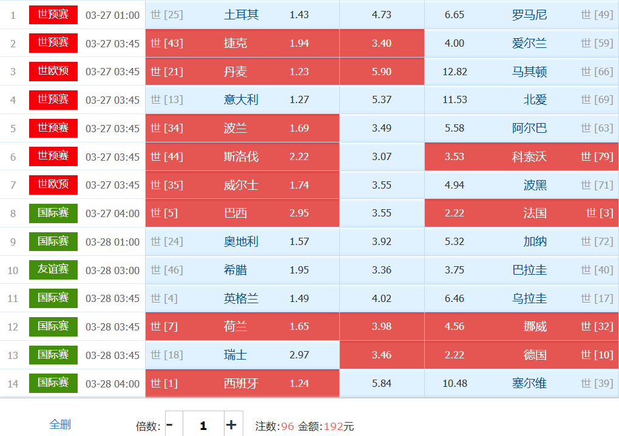Image resolution: width=619 pixels, height=436 pixels.
Task: Deselect draw odds 3.98 in 荷兰 match
Action: click(382, 326)
